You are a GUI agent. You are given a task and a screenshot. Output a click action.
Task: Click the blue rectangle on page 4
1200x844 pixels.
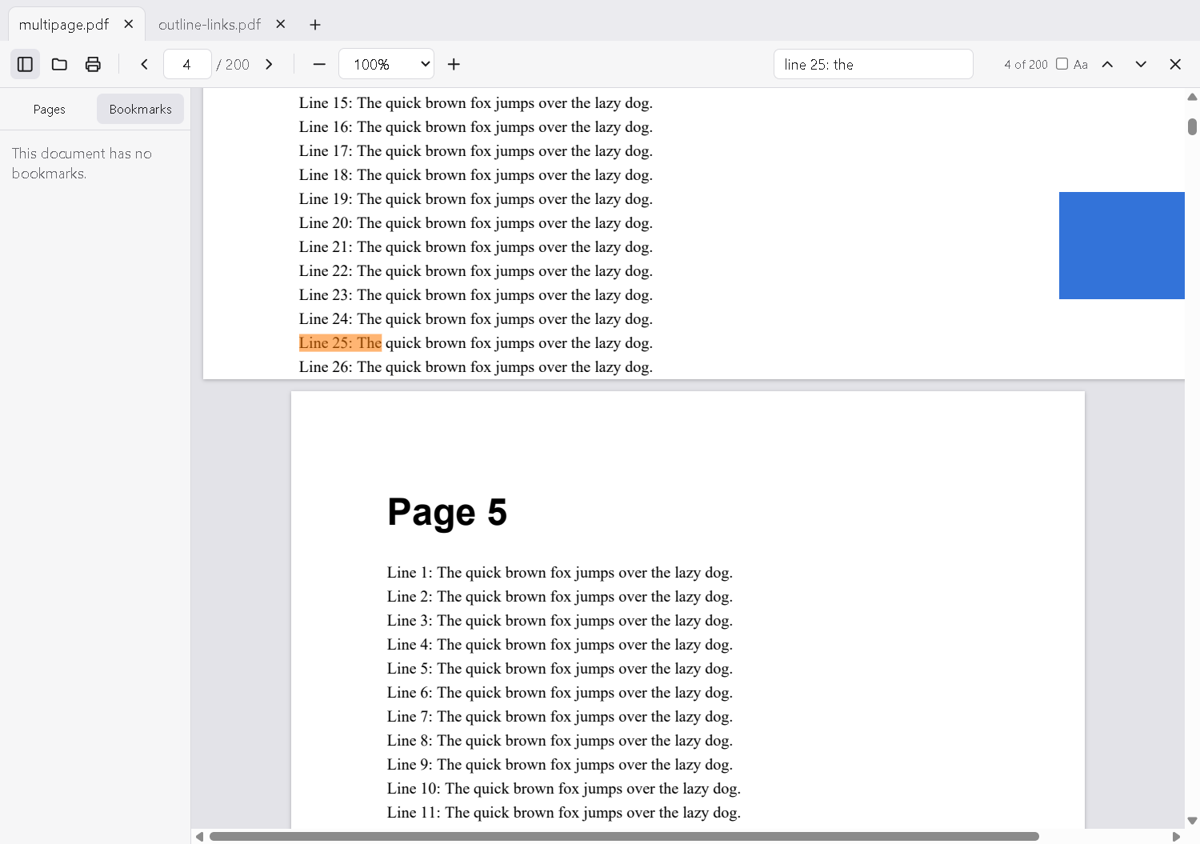pos(1122,246)
